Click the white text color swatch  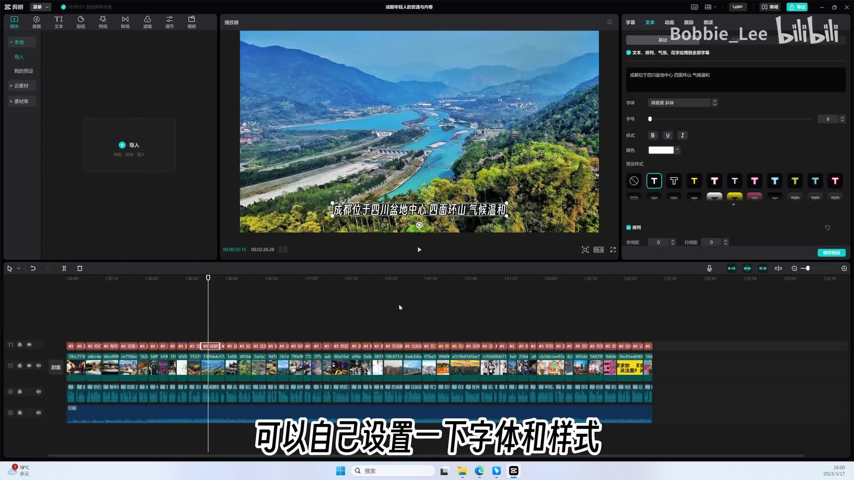click(661, 150)
